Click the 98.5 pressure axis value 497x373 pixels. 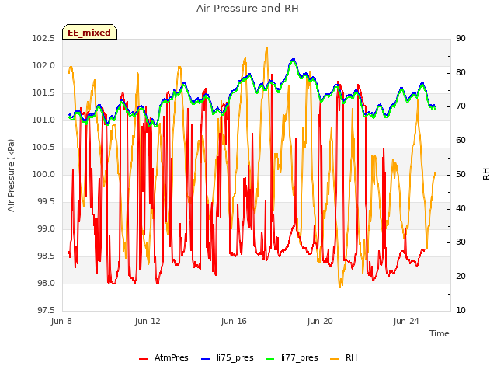(x=47, y=256)
